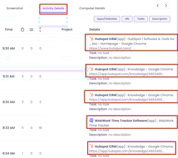Click the HubSpot icon in 8:30 AM row

91,39
